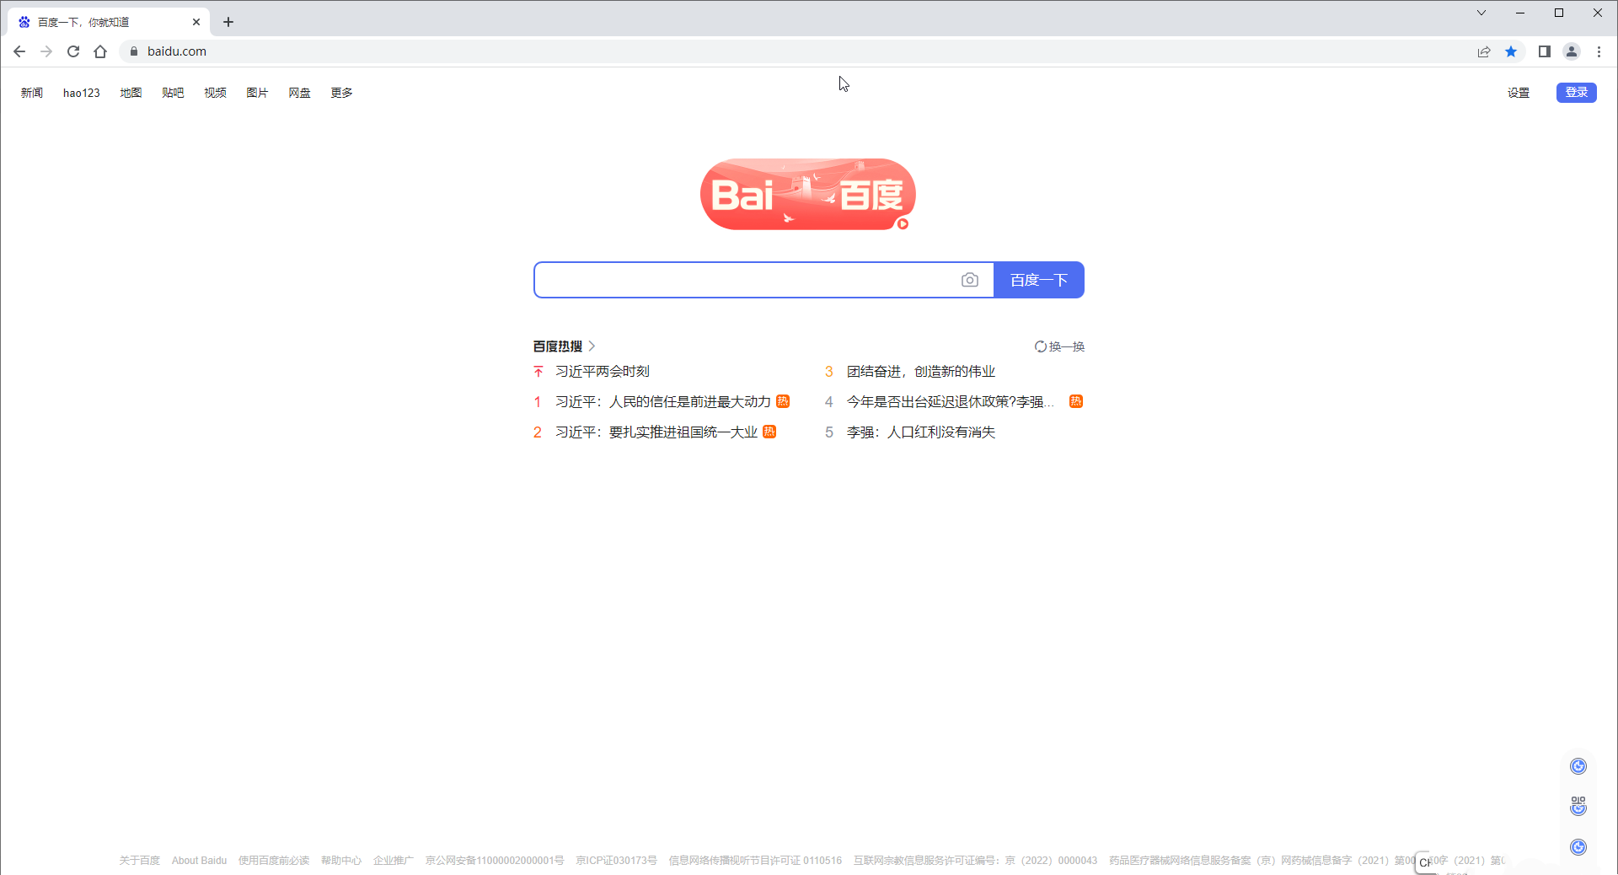The width and height of the screenshot is (1618, 875).
Task: Click the address bar URL baidu.com
Action: click(177, 51)
